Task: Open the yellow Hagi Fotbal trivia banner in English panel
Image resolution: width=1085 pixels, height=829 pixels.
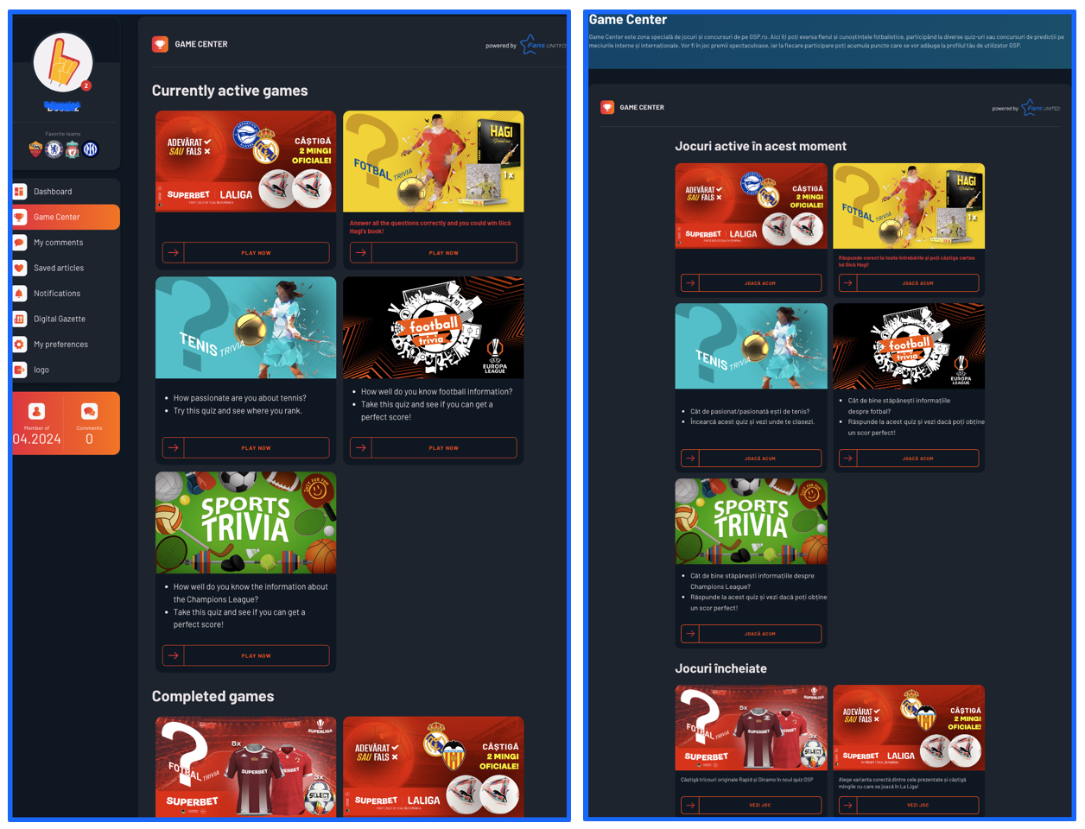Action: [434, 161]
